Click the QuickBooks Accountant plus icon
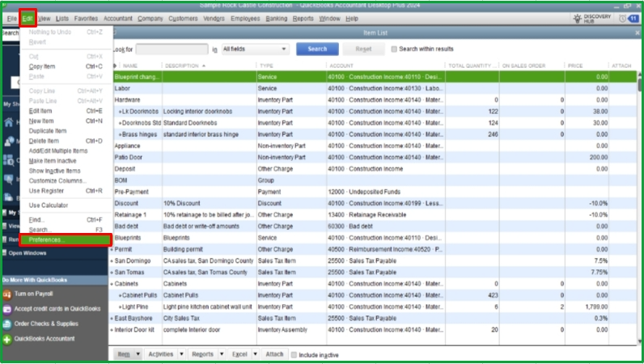644x364 pixels. [x=7, y=339]
